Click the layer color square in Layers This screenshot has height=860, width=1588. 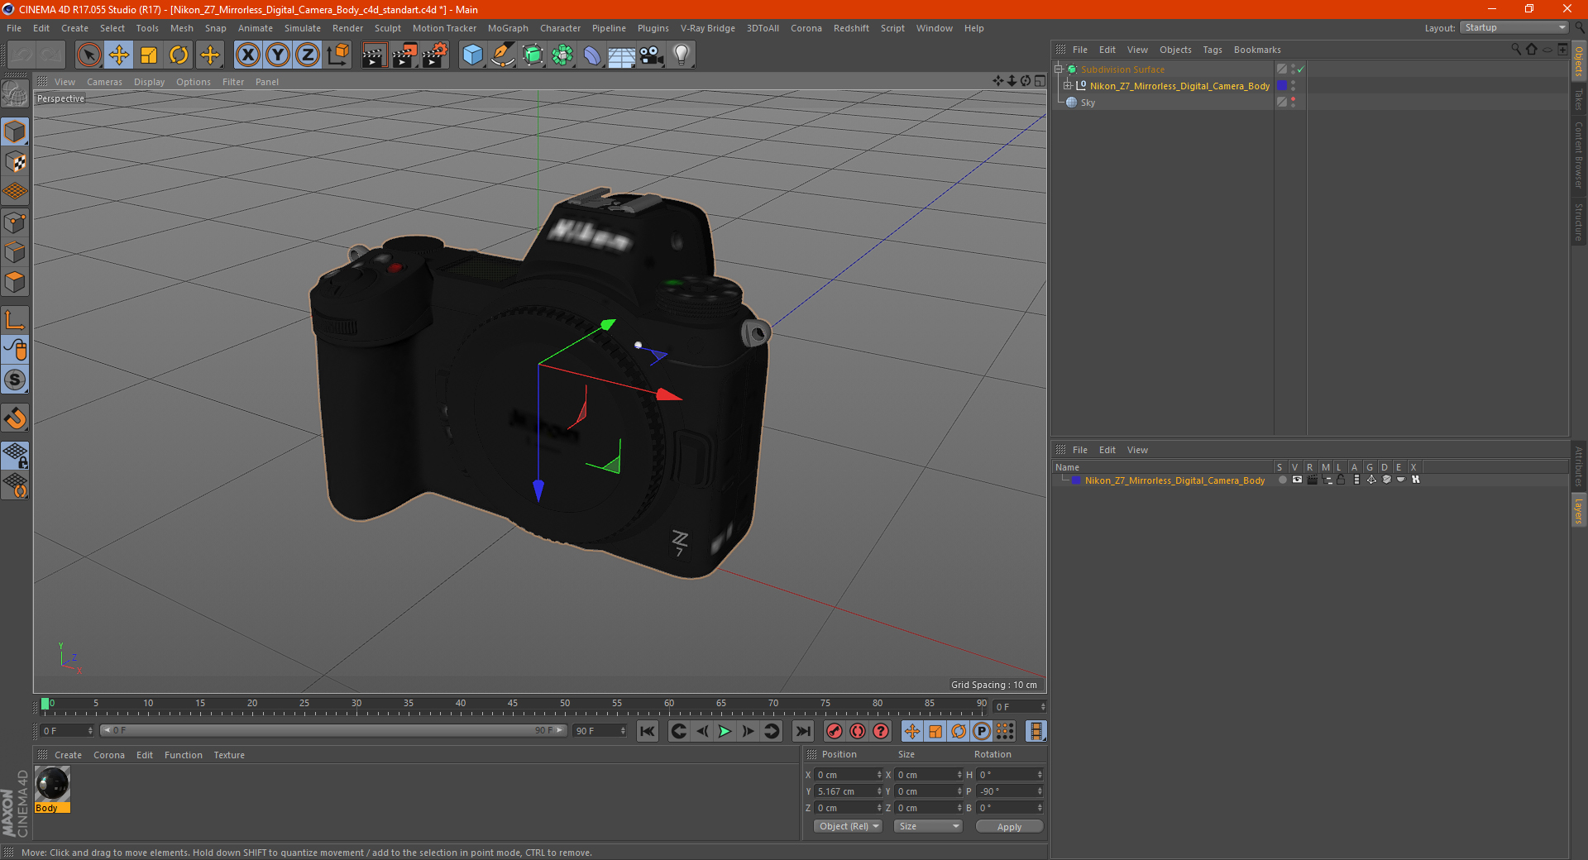1076,480
